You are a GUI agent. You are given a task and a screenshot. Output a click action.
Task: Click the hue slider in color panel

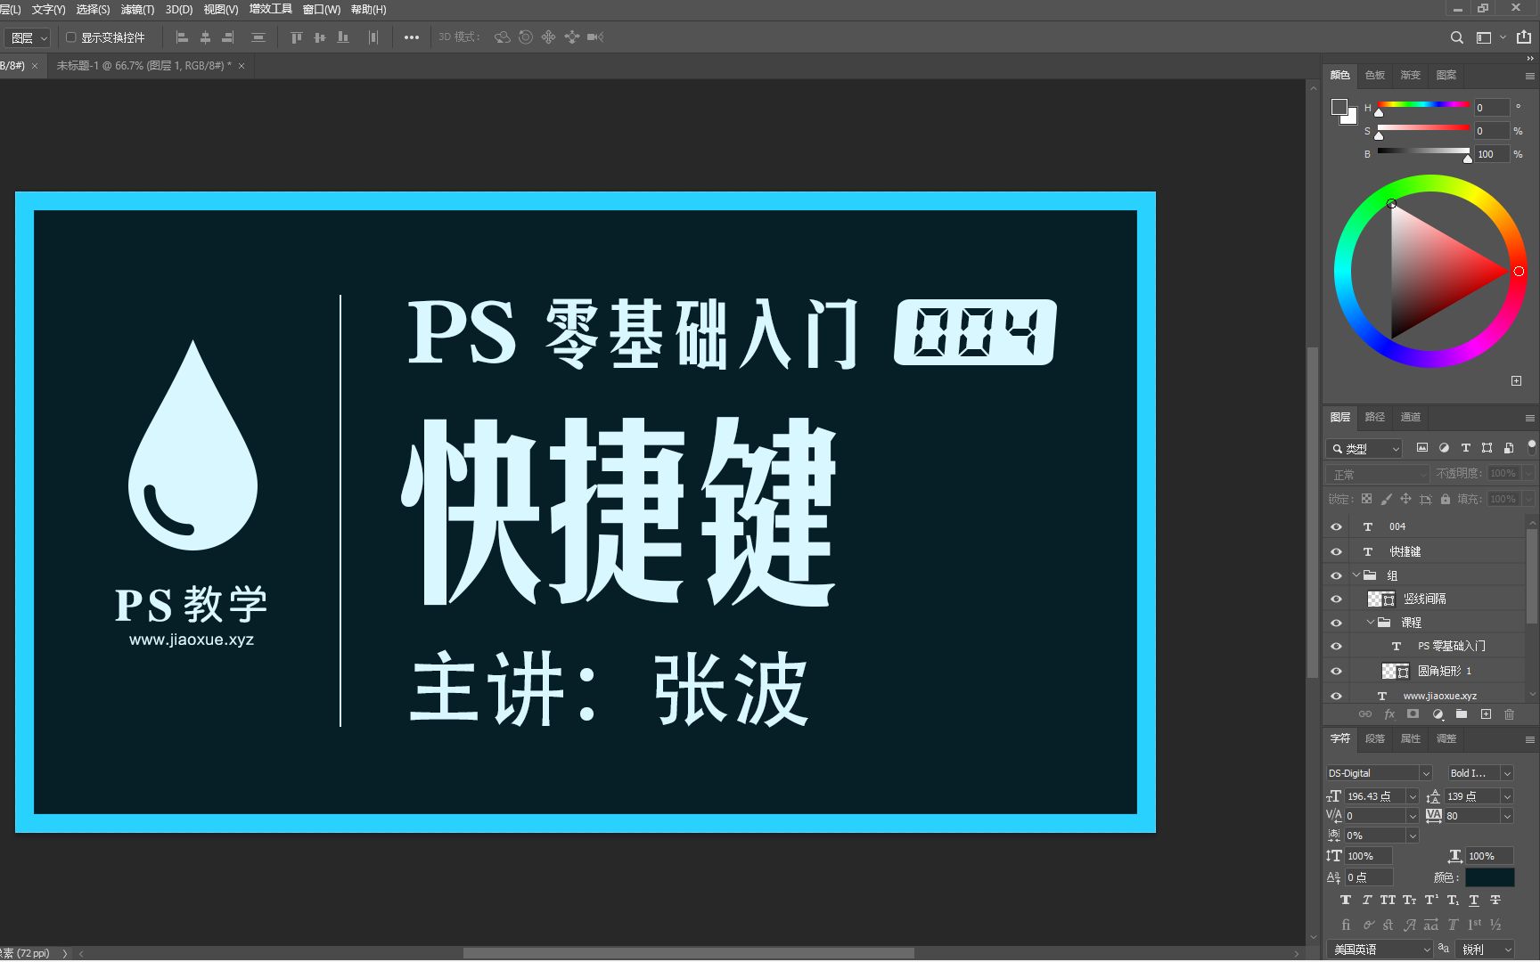[x=1423, y=105]
